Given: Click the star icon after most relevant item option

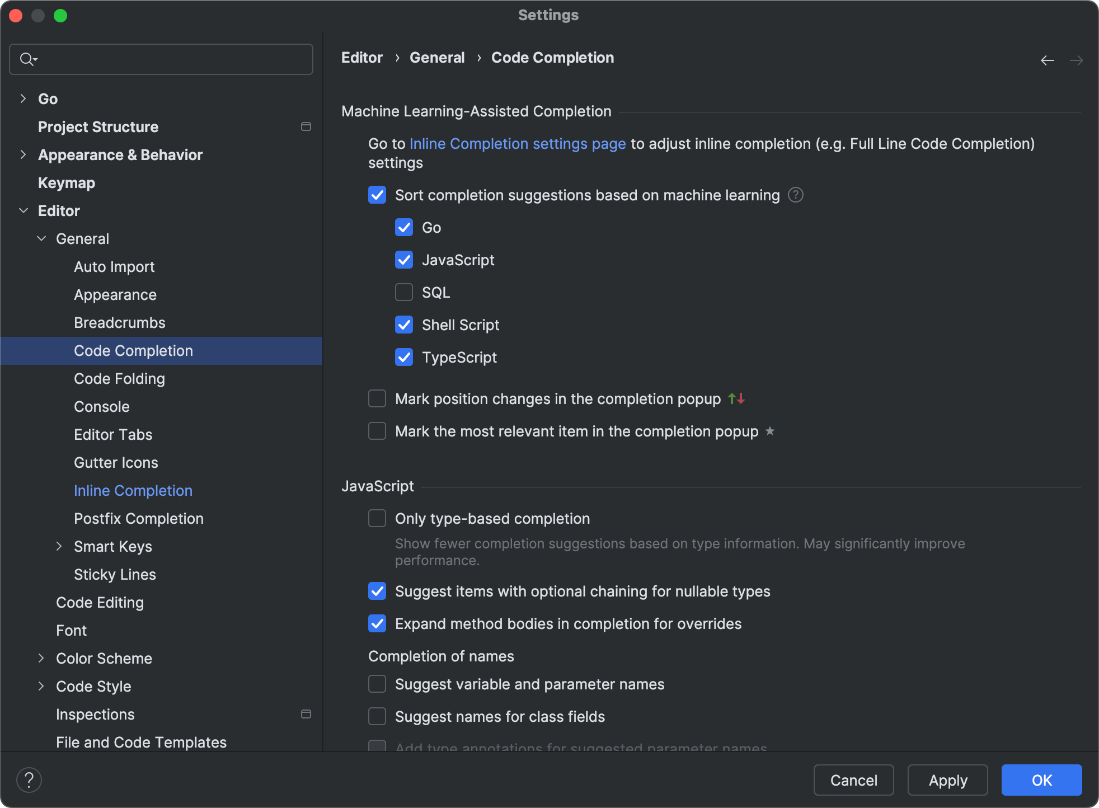Looking at the screenshot, I should click(771, 431).
